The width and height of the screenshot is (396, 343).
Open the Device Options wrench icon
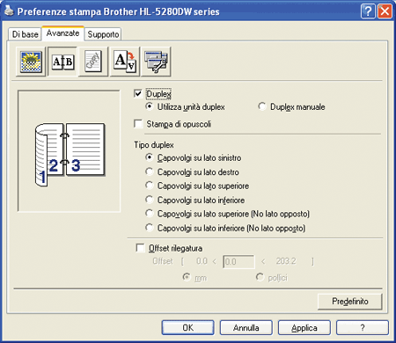(156, 62)
